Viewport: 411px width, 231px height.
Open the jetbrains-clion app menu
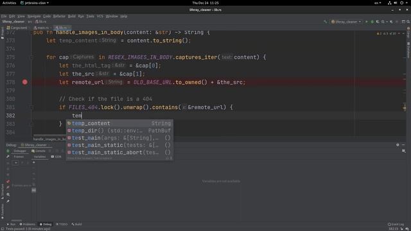point(34,3)
